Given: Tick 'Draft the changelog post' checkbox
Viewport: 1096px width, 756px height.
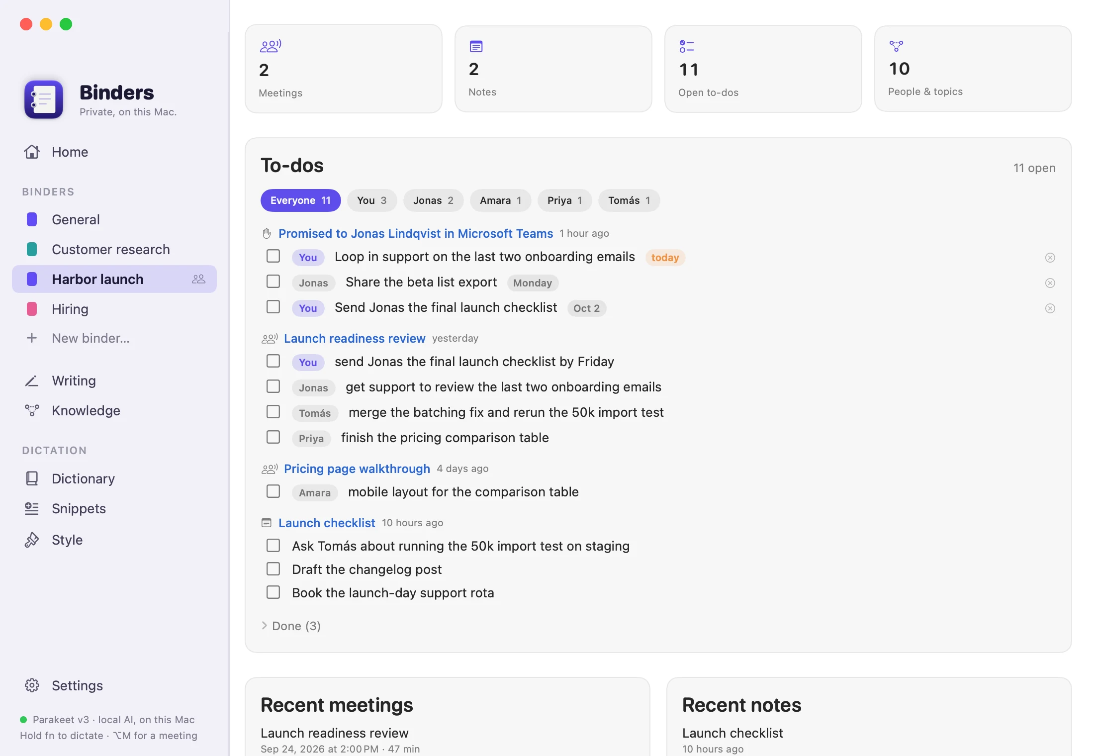Looking at the screenshot, I should [273, 569].
